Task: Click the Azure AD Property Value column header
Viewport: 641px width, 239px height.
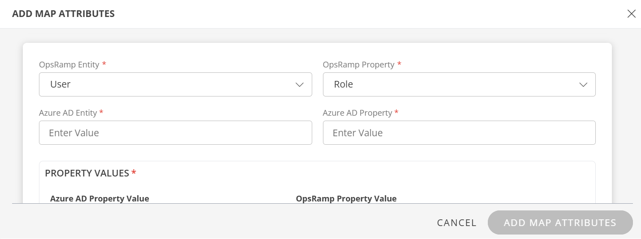Action: coord(99,198)
